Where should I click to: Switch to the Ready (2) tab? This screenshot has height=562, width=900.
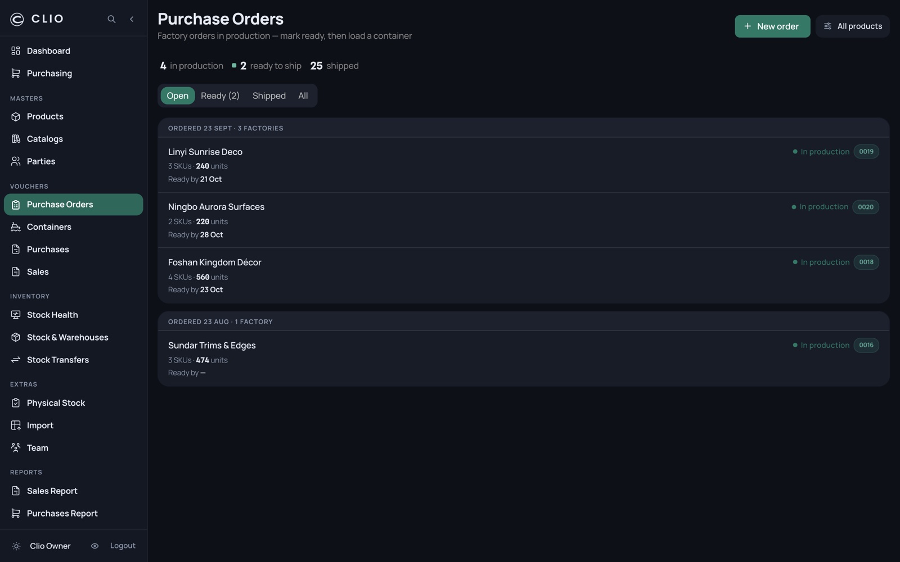(x=220, y=96)
